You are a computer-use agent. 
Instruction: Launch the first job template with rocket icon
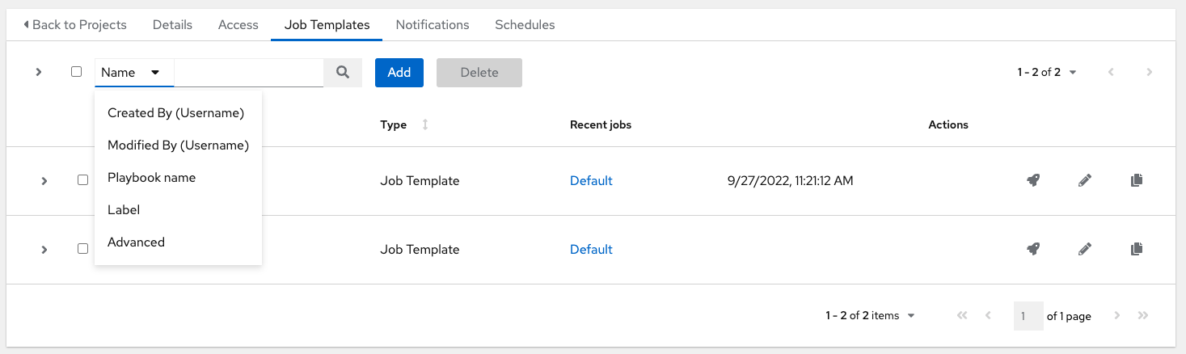[x=1032, y=181]
